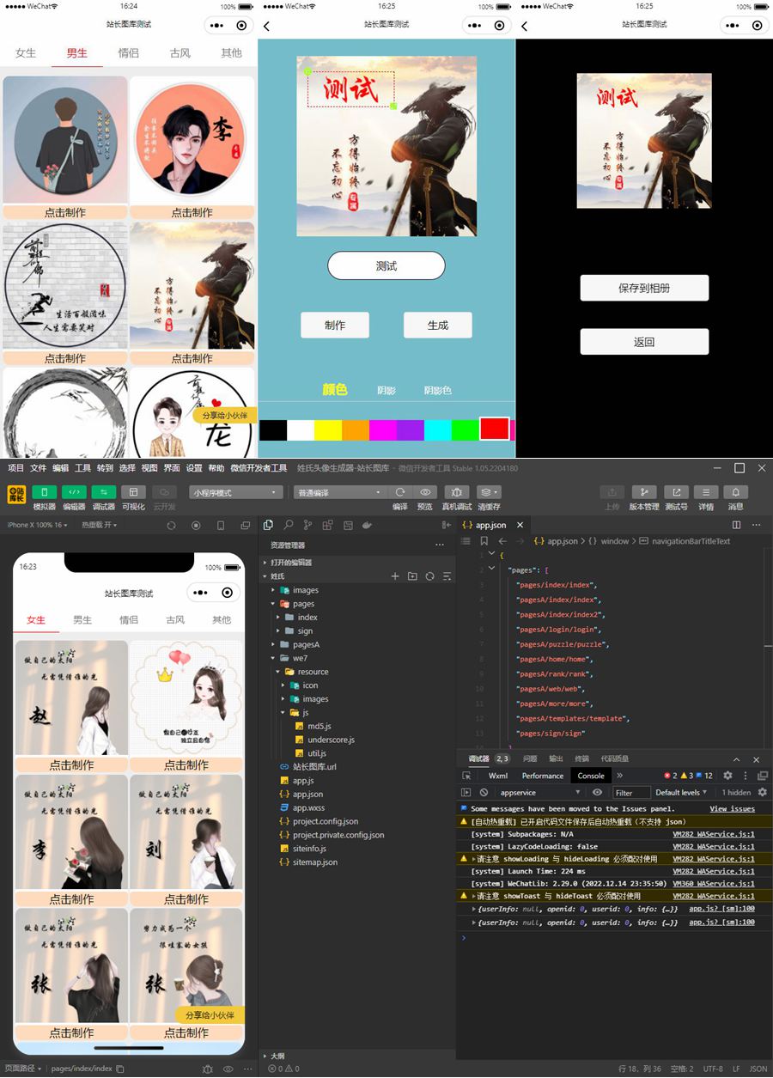Open the search panel magnifier icon

[x=289, y=525]
